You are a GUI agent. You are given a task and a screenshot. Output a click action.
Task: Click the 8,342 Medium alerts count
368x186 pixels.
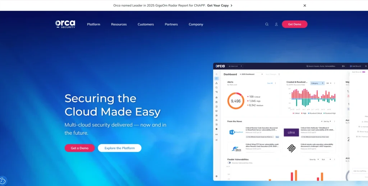(255, 105)
